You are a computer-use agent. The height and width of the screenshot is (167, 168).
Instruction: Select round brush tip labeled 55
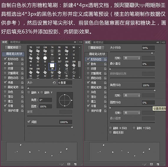(x=45, y=59)
